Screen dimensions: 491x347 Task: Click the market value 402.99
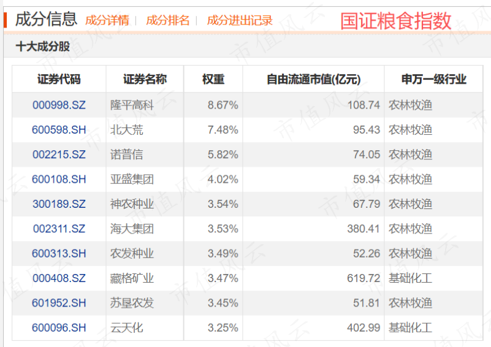(363, 327)
